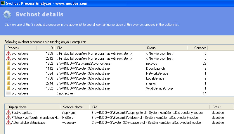Screen dimensions: 234x134
Task: Click the HidServ service name
Action: 68,118
